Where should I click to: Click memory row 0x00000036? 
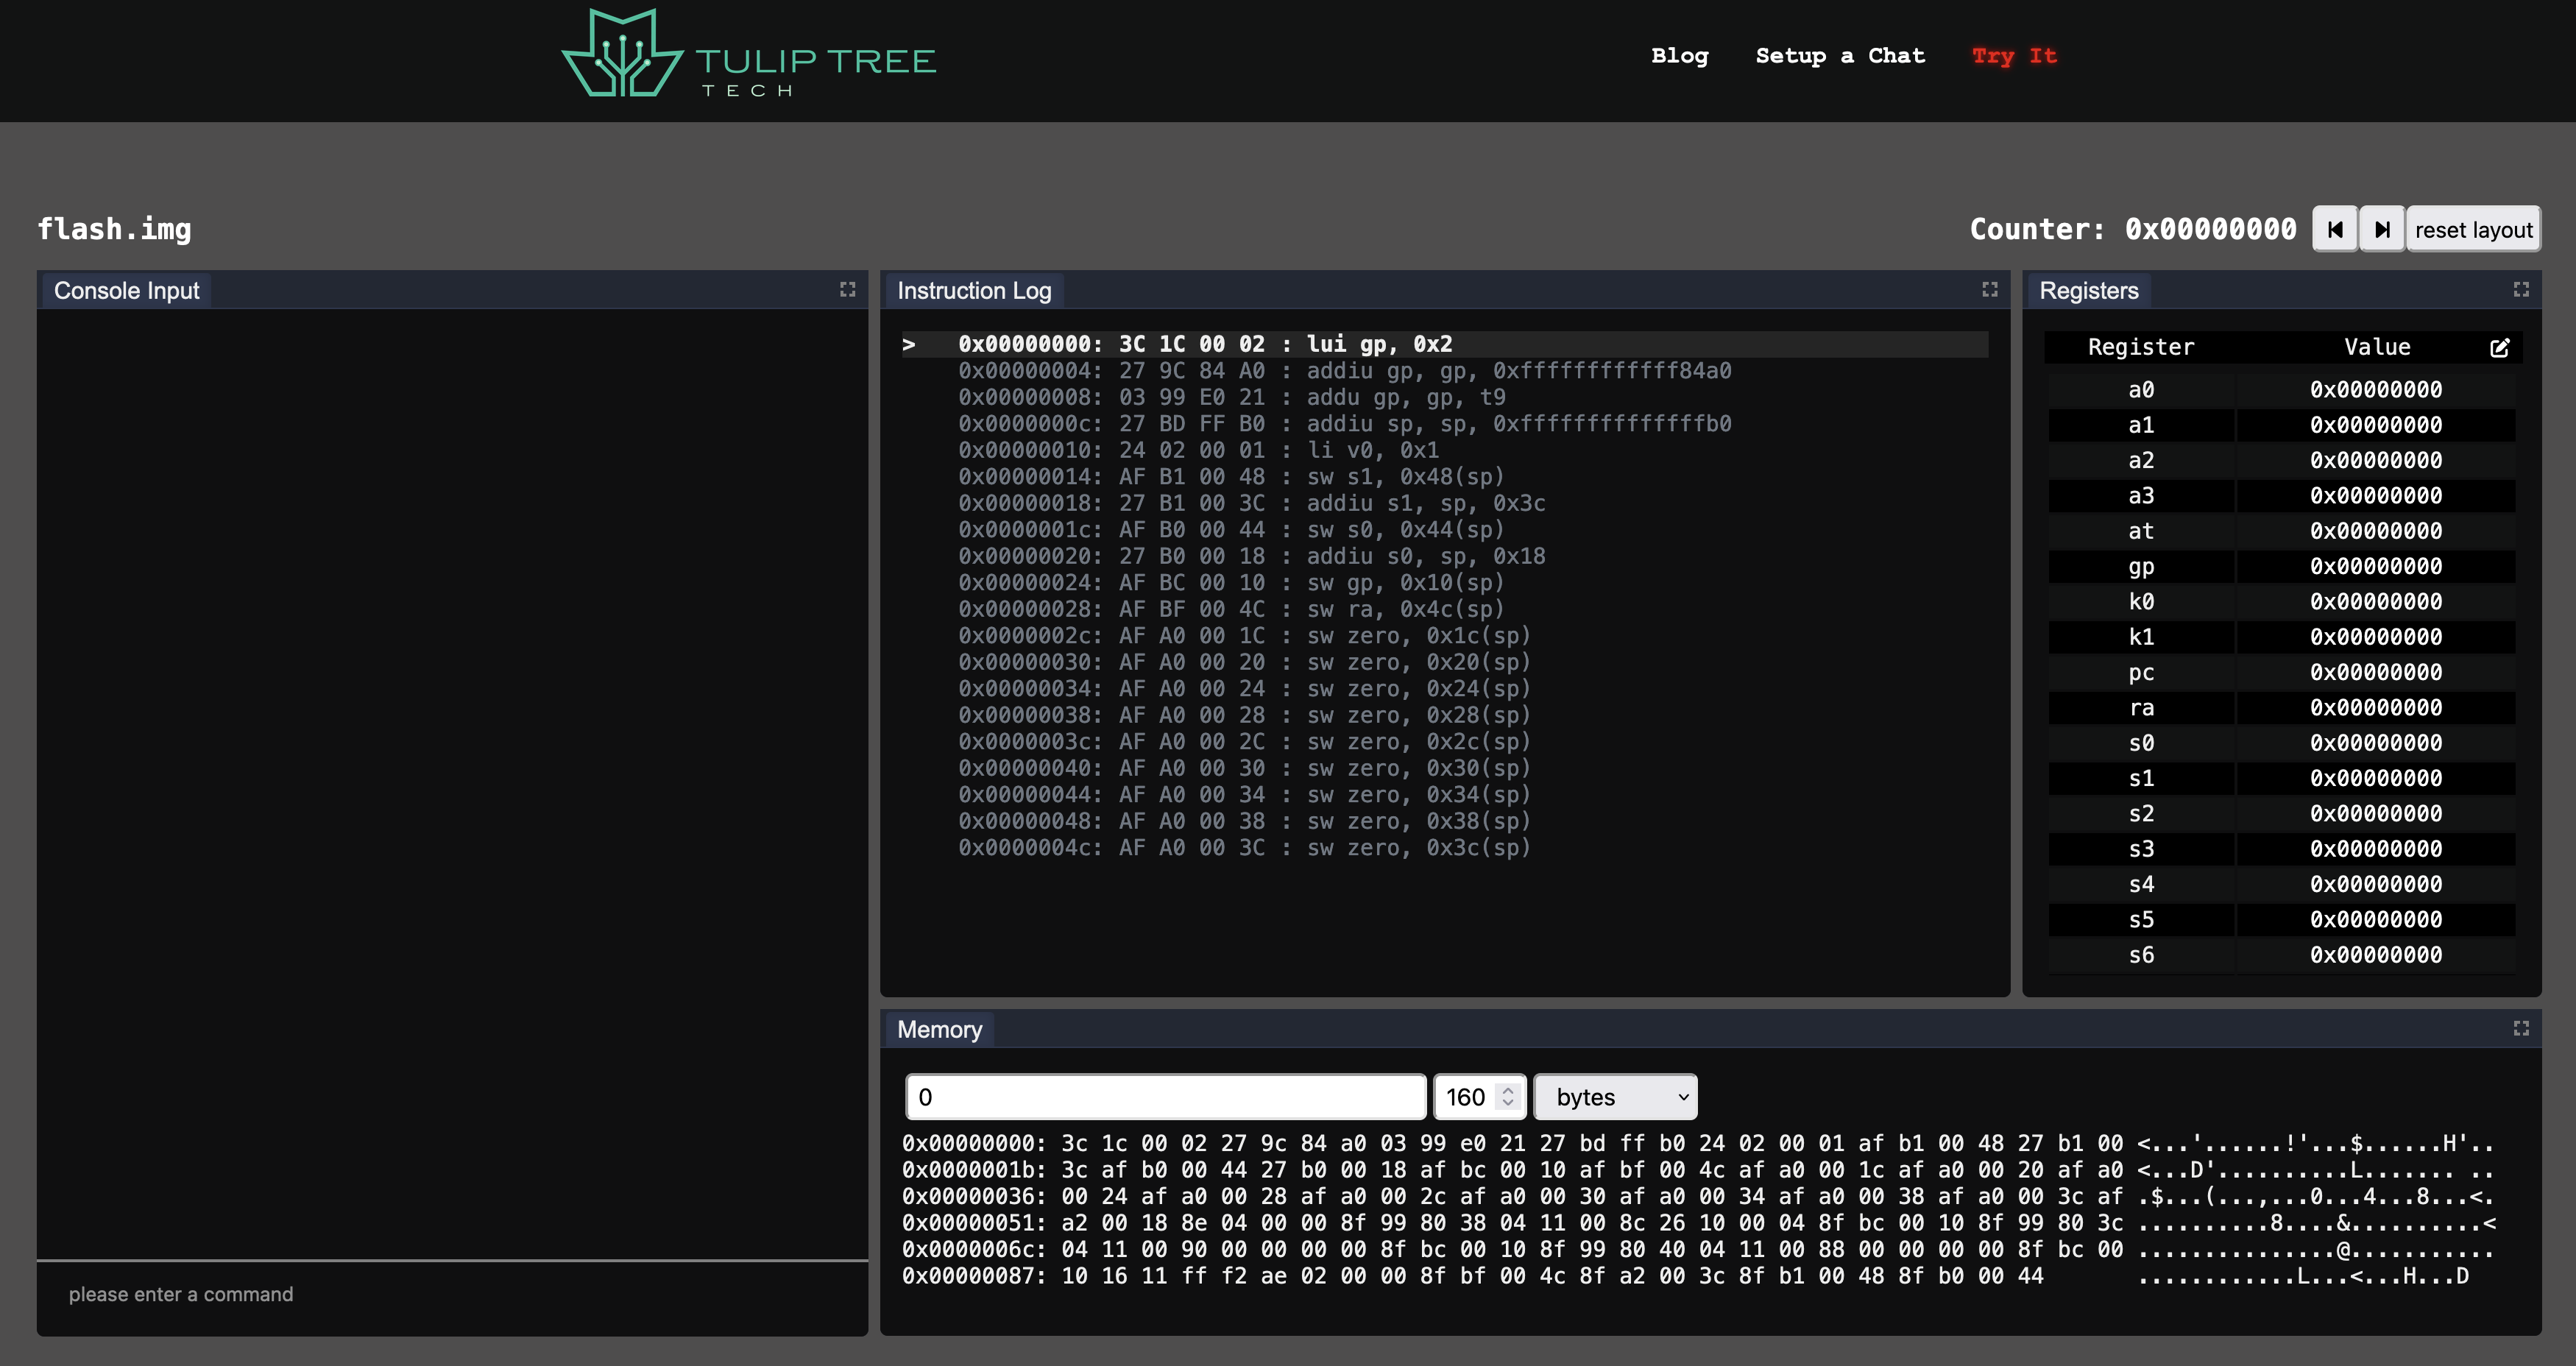pyautogui.click(x=1698, y=1196)
